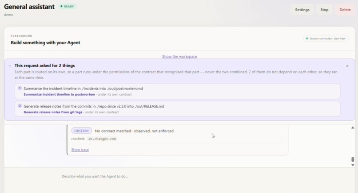Screen dimensions: 358x193
Task: Open 'Summarize incident timeline to postmortem' contract
Action: 59,94
